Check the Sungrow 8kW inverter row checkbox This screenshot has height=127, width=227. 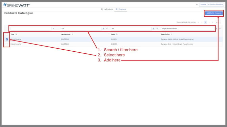point(7,44)
